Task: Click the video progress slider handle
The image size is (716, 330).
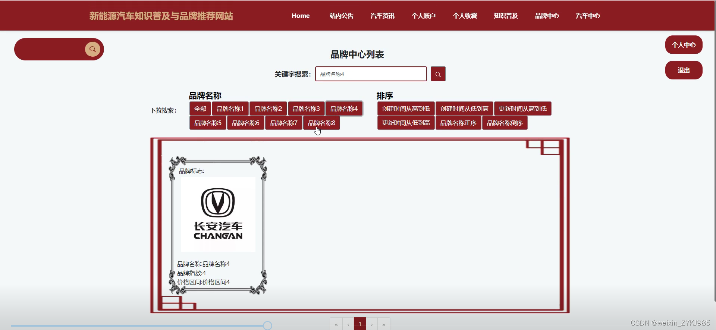Action: (267, 326)
